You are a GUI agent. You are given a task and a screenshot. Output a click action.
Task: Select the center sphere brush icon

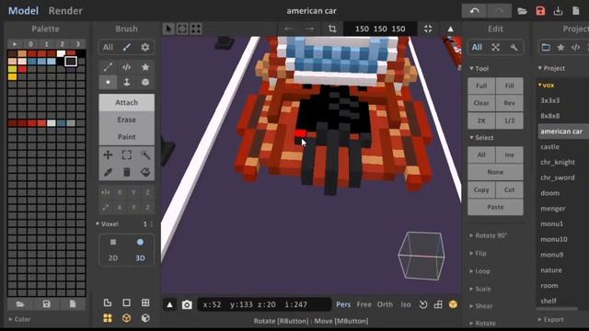[x=145, y=82]
